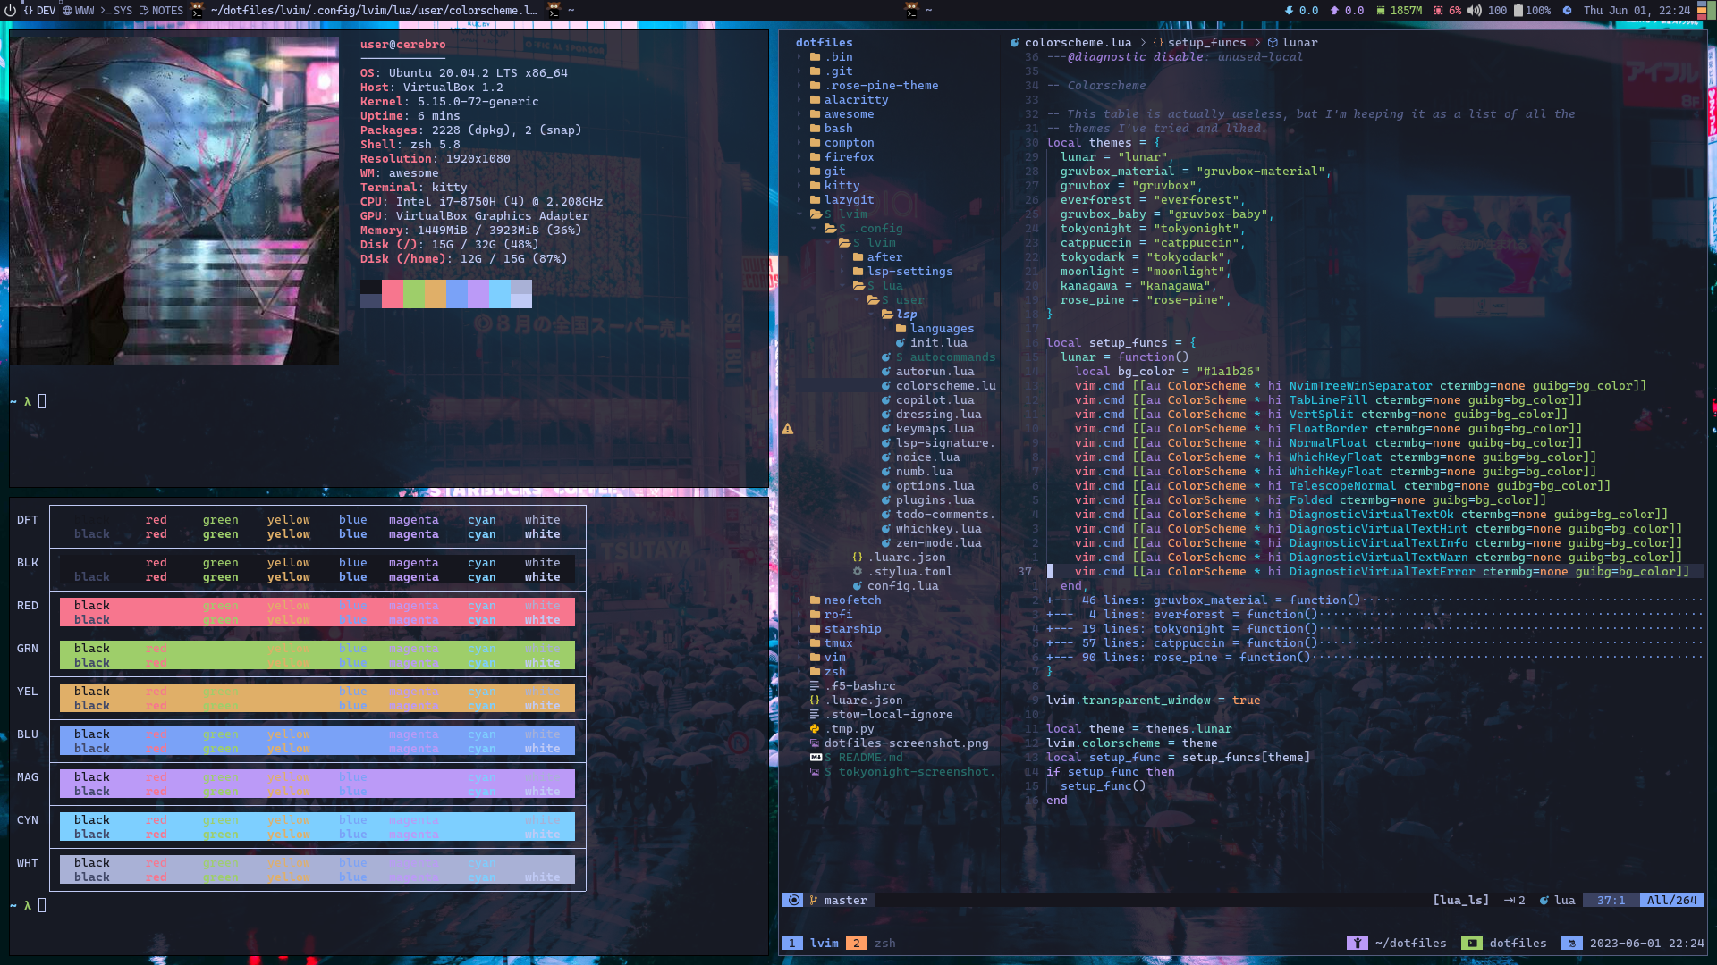Click the battery icon showing 100%

click(1518, 11)
